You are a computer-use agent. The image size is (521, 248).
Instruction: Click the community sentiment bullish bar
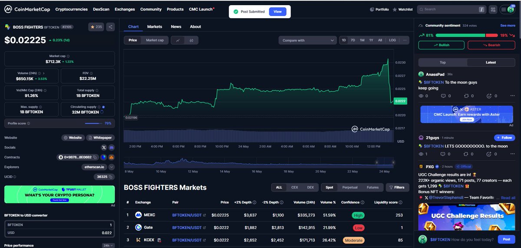click(x=460, y=35)
